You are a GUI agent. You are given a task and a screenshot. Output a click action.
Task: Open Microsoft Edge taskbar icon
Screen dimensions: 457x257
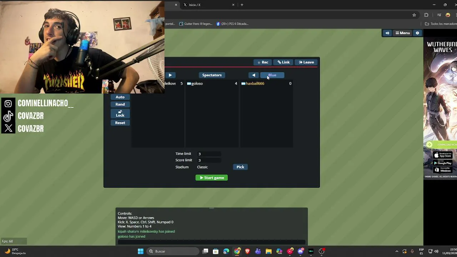pyautogui.click(x=226, y=251)
